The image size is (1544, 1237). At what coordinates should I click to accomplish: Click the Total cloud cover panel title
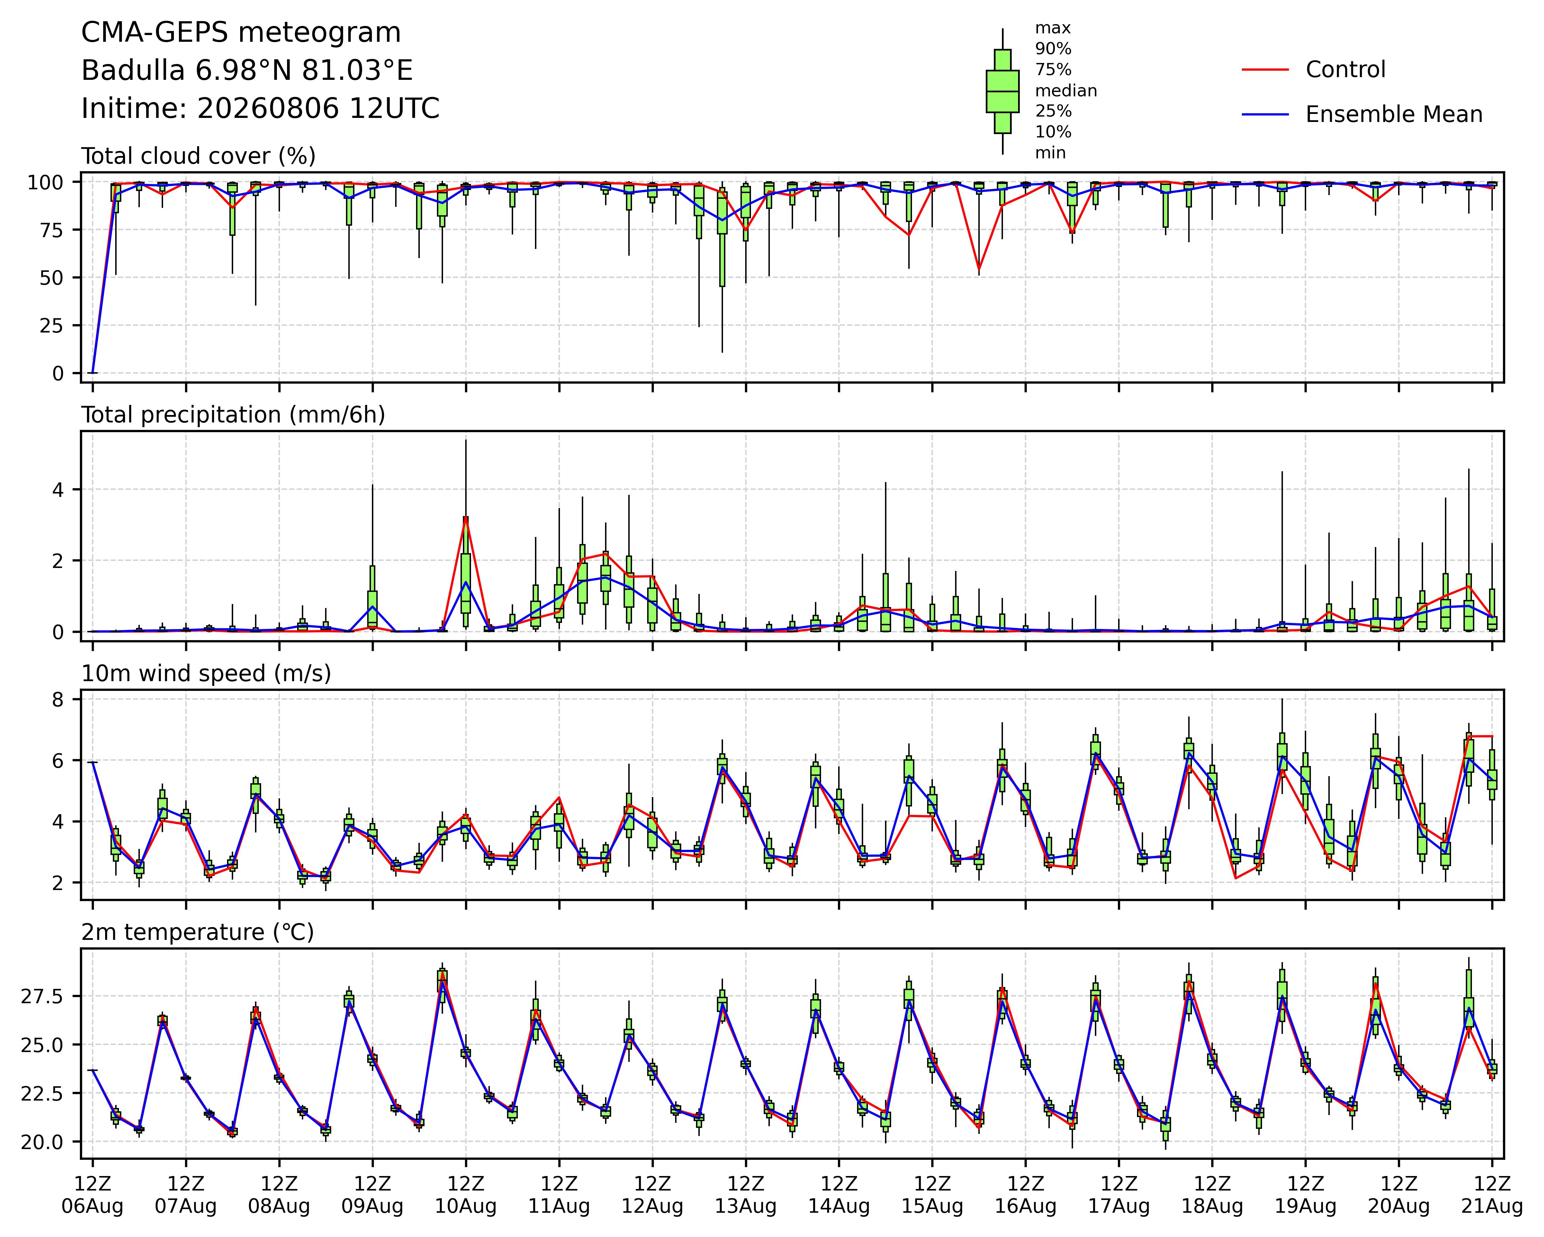(x=198, y=156)
